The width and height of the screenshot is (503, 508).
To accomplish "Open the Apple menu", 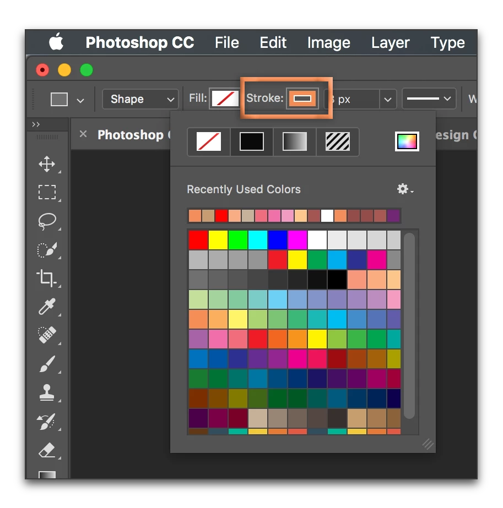I will [x=56, y=42].
